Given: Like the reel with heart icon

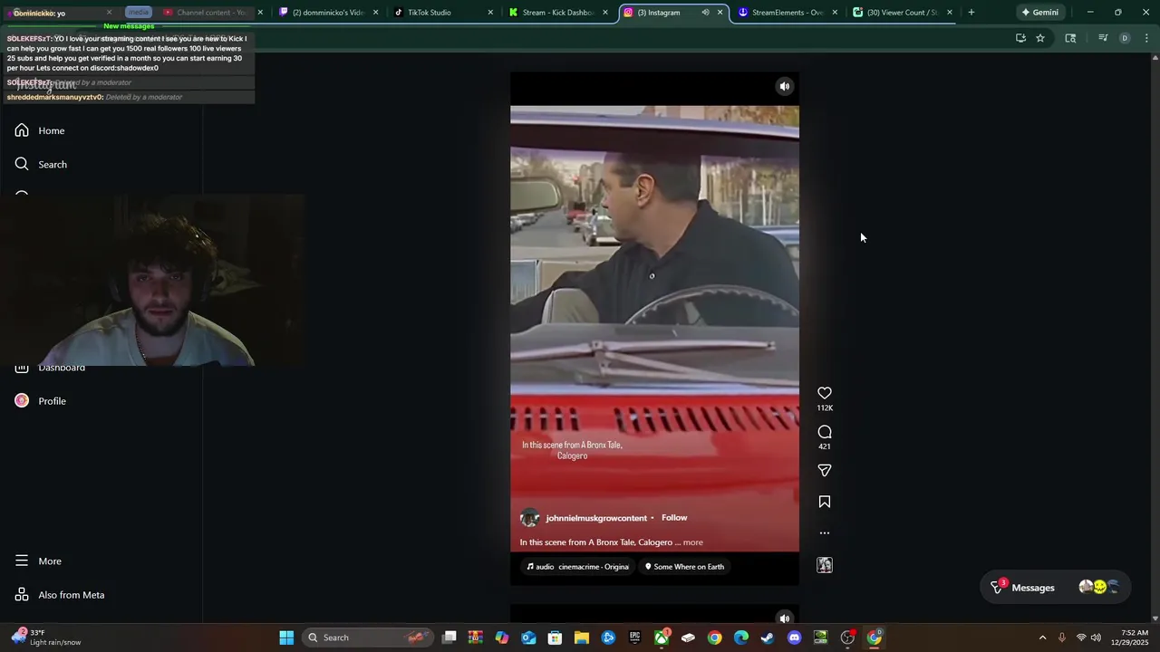Looking at the screenshot, I should point(825,393).
